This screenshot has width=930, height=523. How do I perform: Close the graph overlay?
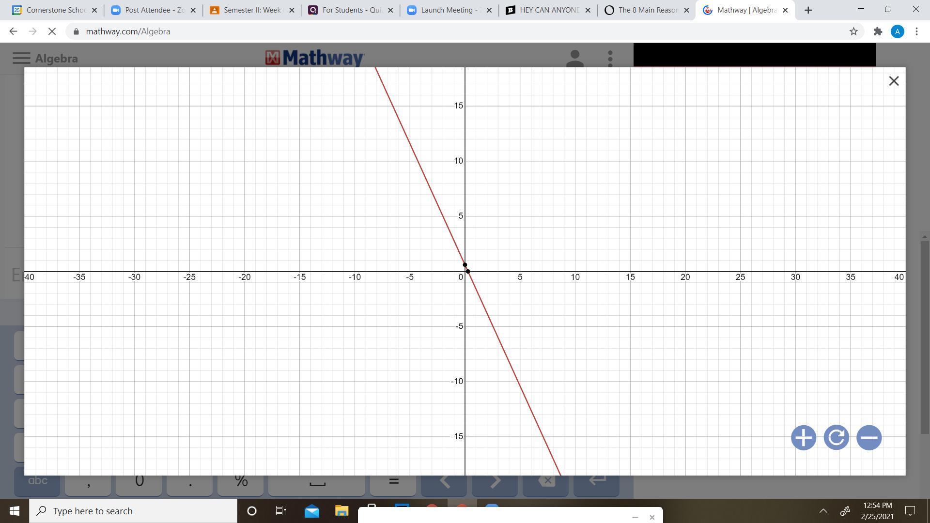click(x=894, y=81)
